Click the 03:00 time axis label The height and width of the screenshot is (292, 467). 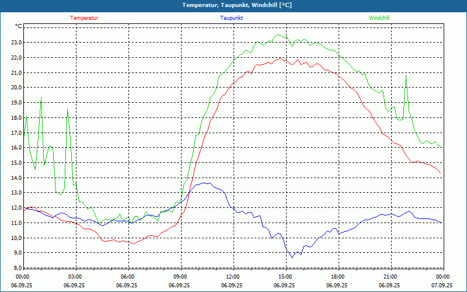[76, 277]
